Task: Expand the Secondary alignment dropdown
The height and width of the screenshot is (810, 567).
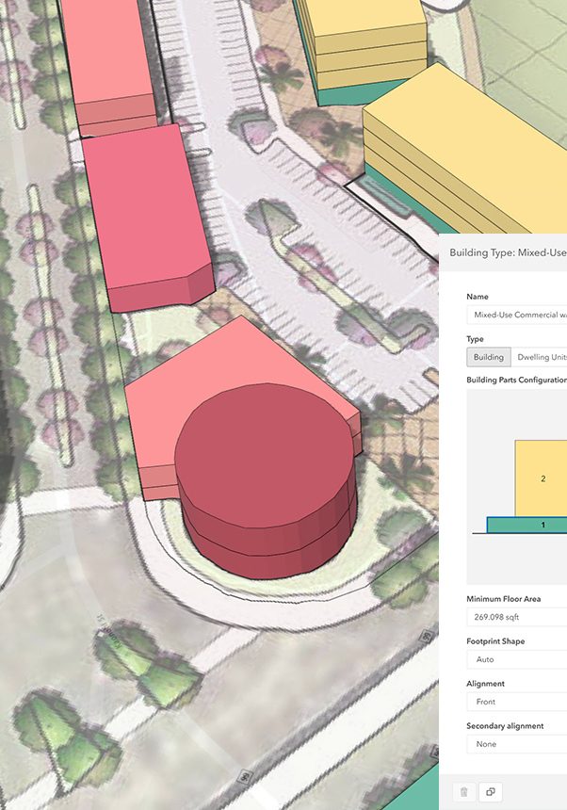Action: [x=516, y=744]
